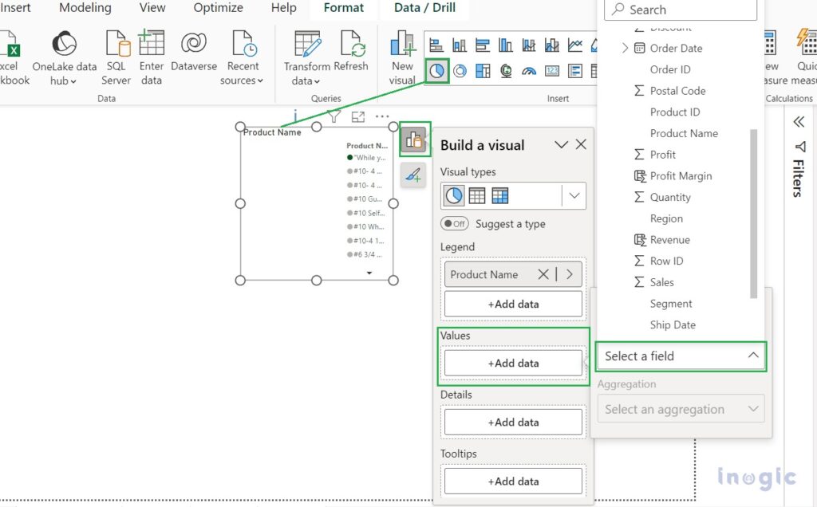Select the pie chart icon in ribbon gallery
The width and height of the screenshot is (817, 507).
pyautogui.click(x=436, y=71)
